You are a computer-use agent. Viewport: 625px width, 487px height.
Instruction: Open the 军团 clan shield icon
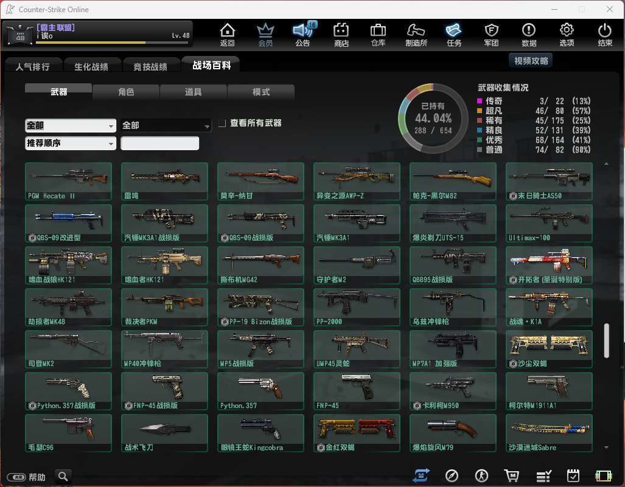(491, 35)
